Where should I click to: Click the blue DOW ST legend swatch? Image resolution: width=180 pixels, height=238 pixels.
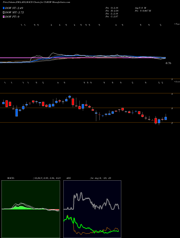click(4, 8)
